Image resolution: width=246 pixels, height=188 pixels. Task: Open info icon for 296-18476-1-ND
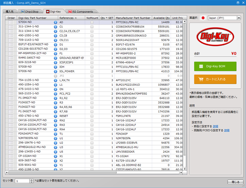55,143
